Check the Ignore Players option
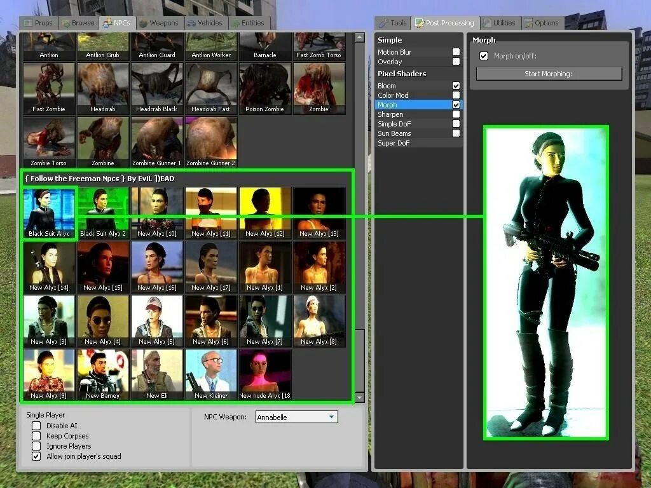The width and height of the screenshot is (651, 488). point(36,446)
